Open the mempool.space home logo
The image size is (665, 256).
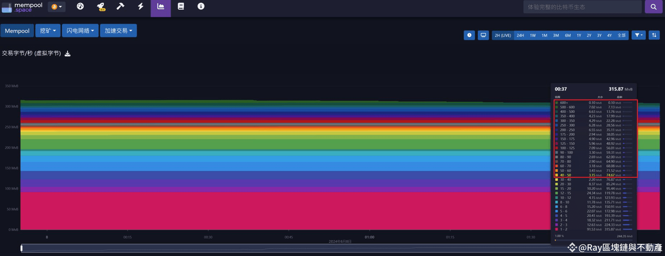(22, 7)
